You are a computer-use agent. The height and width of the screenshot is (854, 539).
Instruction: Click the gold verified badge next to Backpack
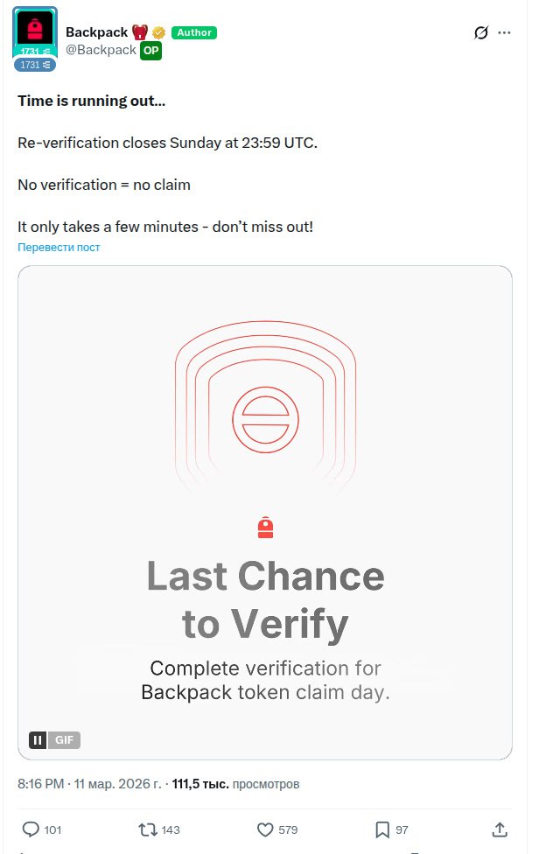click(x=158, y=32)
